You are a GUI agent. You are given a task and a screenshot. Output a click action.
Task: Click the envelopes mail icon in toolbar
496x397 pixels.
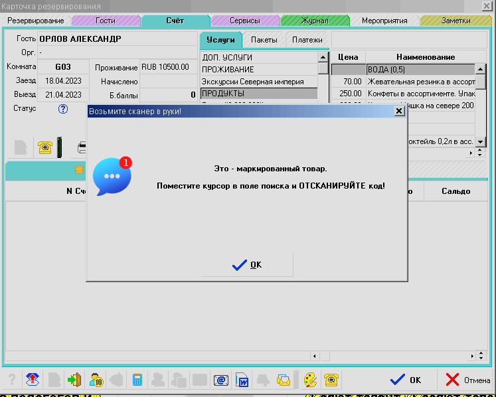tap(284, 380)
